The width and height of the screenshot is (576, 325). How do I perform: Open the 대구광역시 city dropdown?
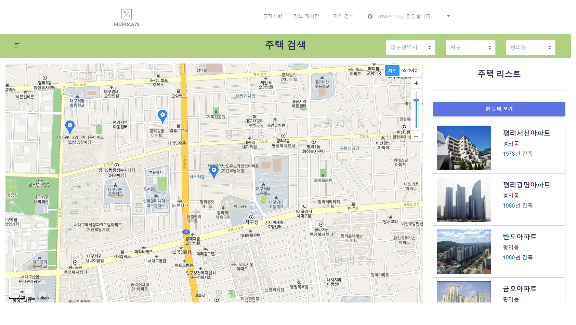[410, 47]
